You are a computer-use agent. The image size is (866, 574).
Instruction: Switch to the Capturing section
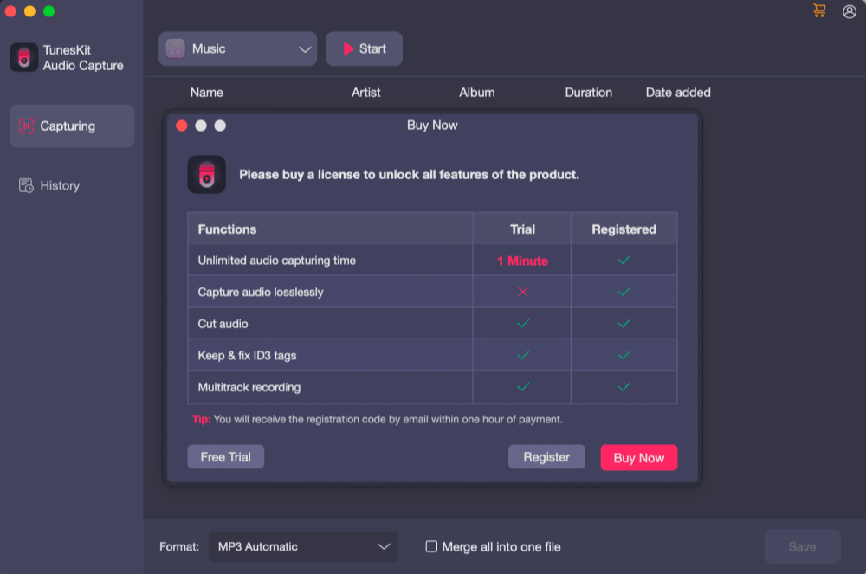pyautogui.click(x=71, y=125)
